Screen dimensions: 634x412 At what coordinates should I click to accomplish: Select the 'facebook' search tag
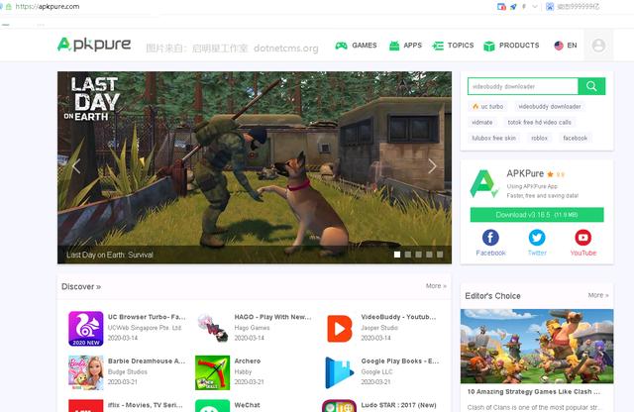pyautogui.click(x=575, y=138)
